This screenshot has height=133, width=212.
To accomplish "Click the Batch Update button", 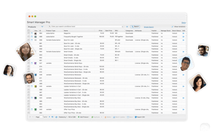I will pos(119,117).
